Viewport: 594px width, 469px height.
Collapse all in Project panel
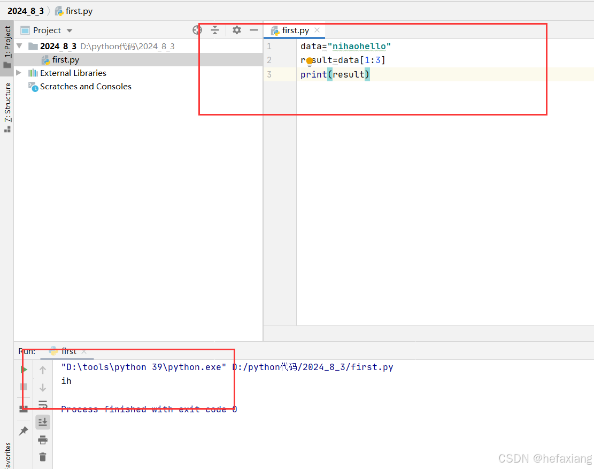pos(215,30)
